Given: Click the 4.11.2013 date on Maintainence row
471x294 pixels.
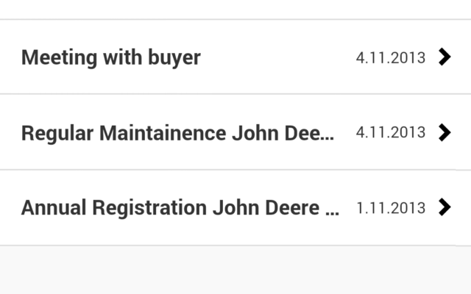Looking at the screenshot, I should [391, 132].
